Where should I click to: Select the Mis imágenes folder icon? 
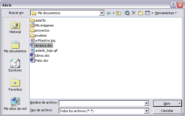pos(32,25)
